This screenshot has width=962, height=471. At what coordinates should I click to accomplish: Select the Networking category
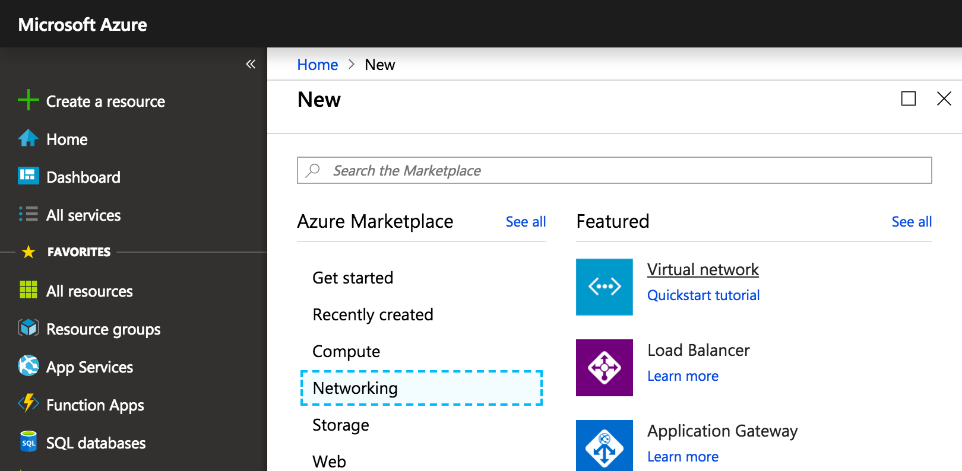point(422,388)
